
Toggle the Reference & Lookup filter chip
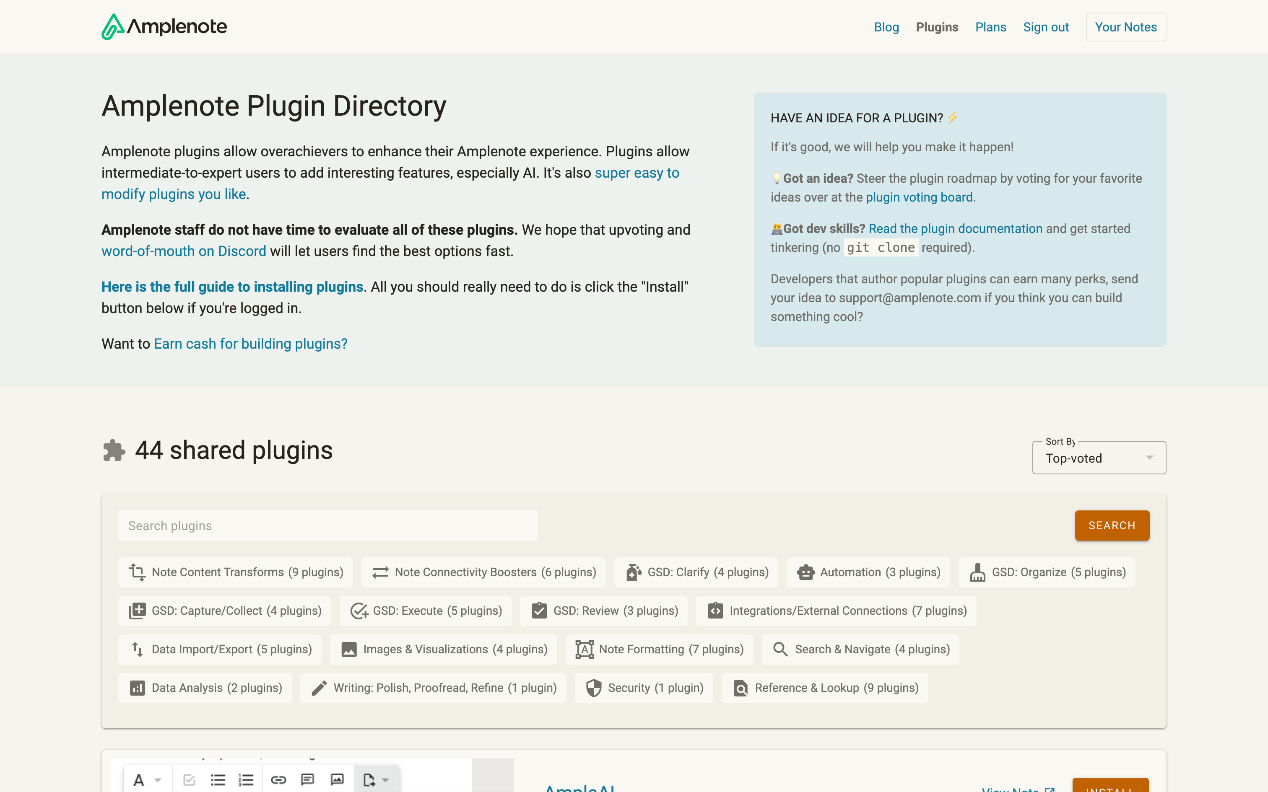[x=824, y=688]
